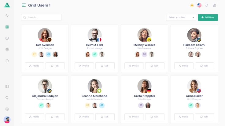The width and height of the screenshot is (225, 126).
Task: Click the sidebar search magnifier icon
Action: (x=7, y=98)
